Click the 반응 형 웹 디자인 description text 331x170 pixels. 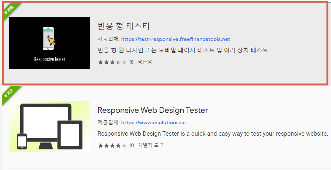pos(182,50)
